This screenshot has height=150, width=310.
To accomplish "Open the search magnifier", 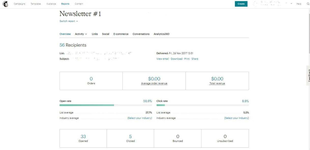I will coord(308,4).
